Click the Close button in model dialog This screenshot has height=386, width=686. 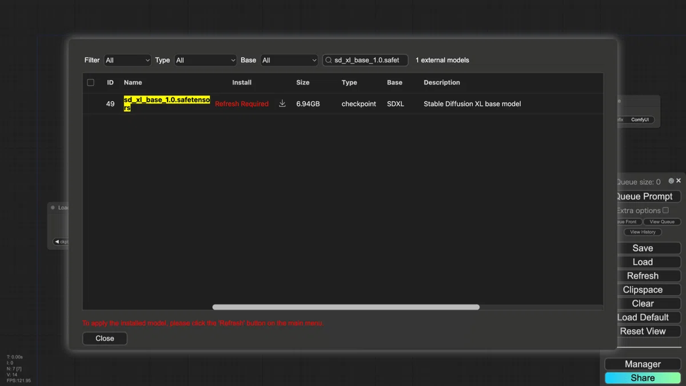[x=105, y=339]
